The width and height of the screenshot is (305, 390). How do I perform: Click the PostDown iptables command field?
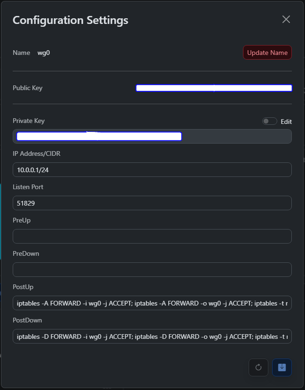(x=152, y=336)
